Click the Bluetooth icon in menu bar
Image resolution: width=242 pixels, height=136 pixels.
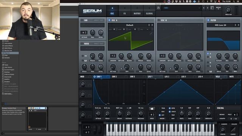click(x=208, y=2)
